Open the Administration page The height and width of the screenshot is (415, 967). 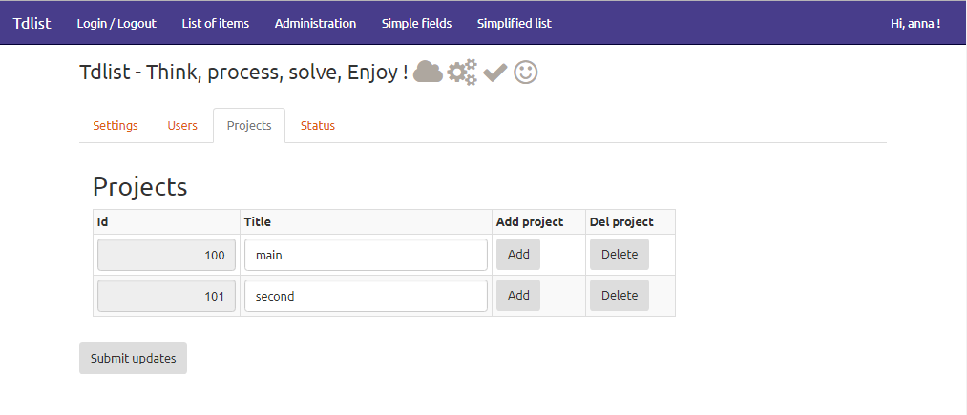click(x=315, y=24)
